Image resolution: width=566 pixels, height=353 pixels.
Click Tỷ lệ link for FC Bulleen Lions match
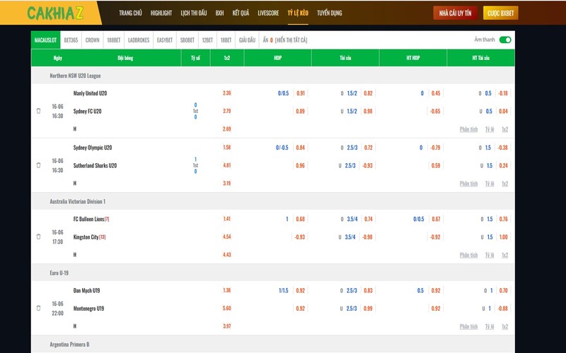[x=490, y=255]
